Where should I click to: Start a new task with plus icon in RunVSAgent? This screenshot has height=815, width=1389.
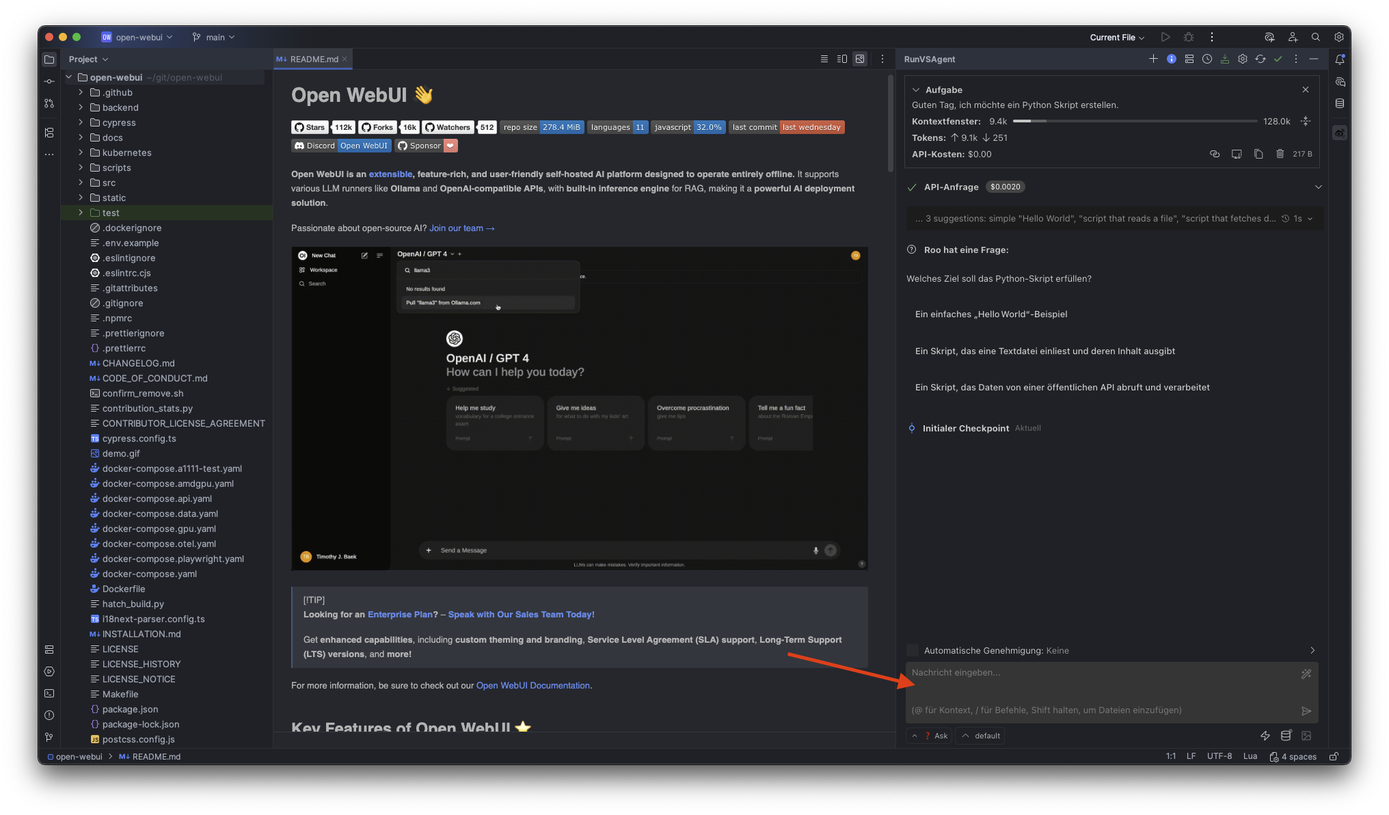click(1153, 59)
